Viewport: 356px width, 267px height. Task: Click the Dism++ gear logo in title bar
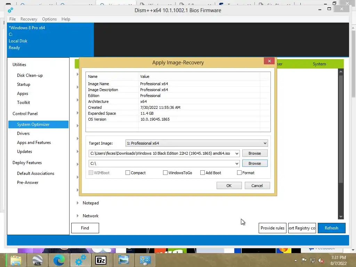pyautogui.click(x=10, y=10)
